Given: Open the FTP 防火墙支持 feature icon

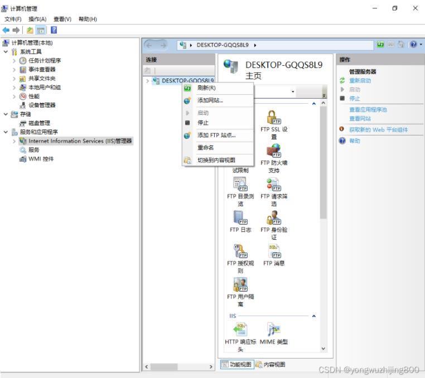Looking at the screenshot, I should 274,158.
